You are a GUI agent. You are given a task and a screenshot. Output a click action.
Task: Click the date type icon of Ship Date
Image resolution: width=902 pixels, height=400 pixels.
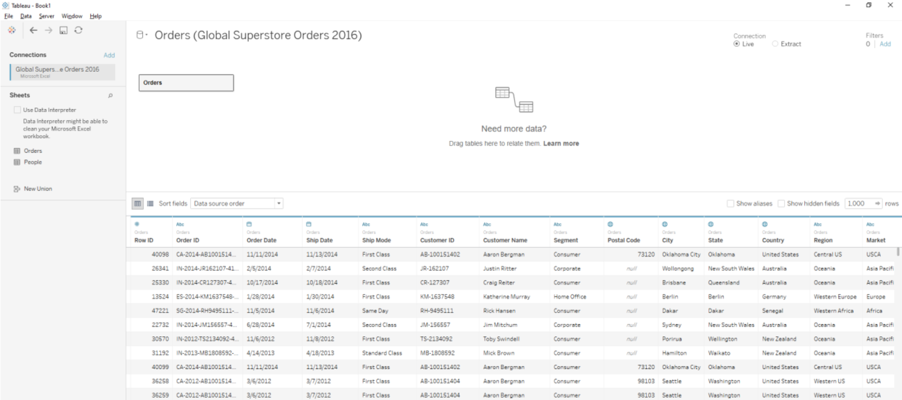309,224
